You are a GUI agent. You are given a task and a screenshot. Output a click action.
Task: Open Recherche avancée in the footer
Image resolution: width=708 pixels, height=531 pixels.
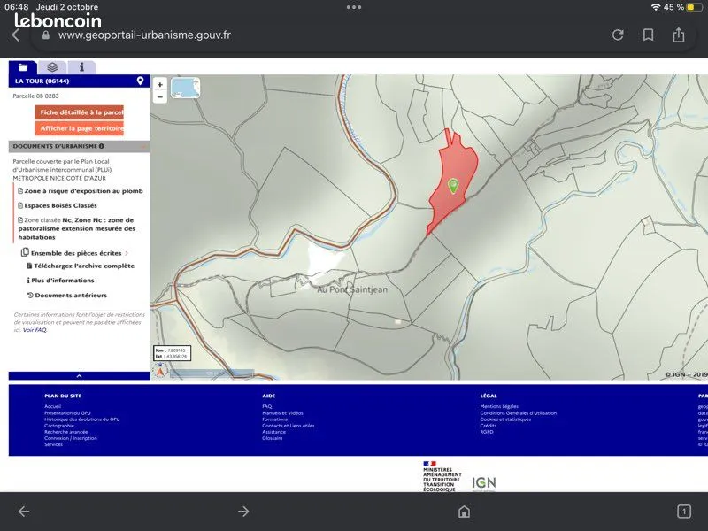(x=65, y=432)
